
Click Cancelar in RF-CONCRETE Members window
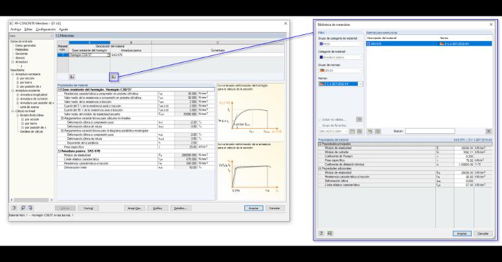274,209
